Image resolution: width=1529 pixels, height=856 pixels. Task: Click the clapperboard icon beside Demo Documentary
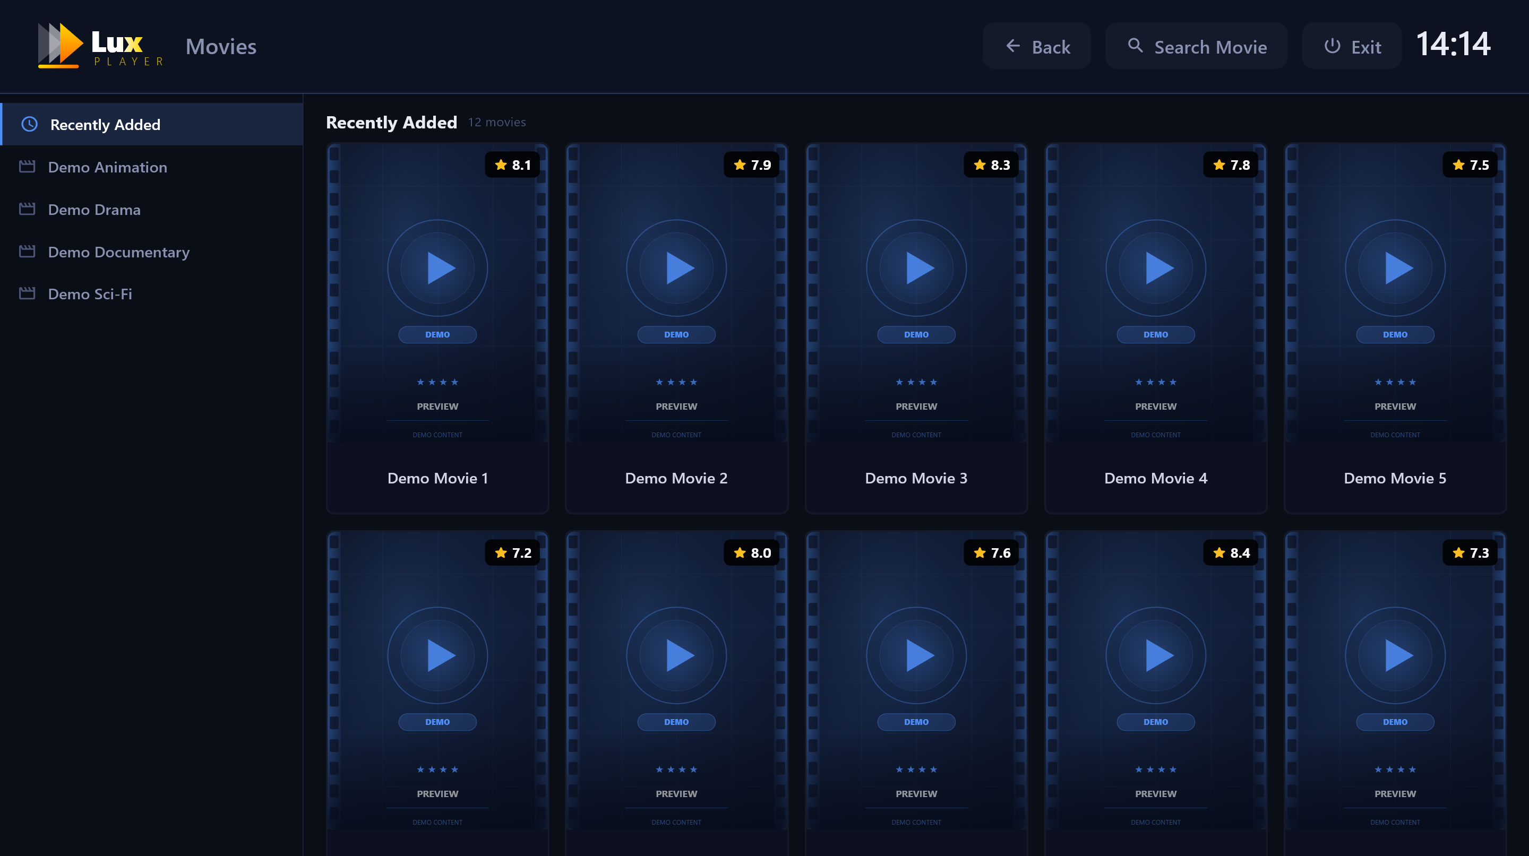click(x=27, y=252)
